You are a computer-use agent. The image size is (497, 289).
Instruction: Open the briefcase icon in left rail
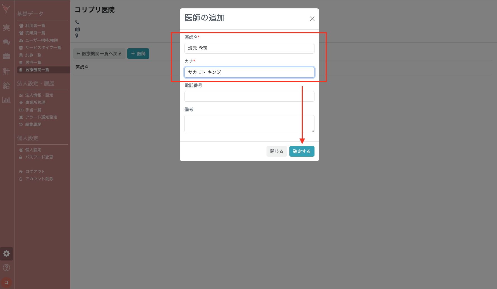tap(6, 56)
